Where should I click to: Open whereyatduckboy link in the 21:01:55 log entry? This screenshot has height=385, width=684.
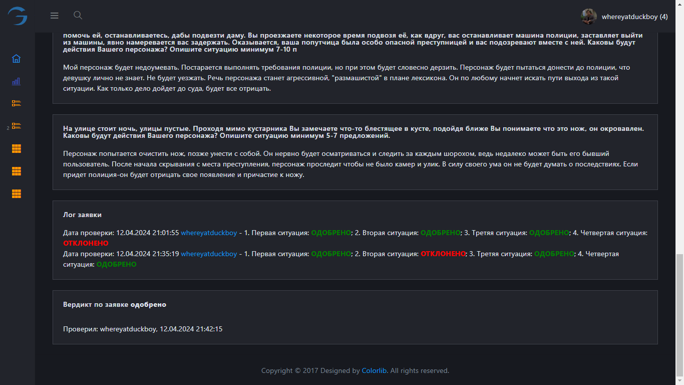tap(209, 233)
